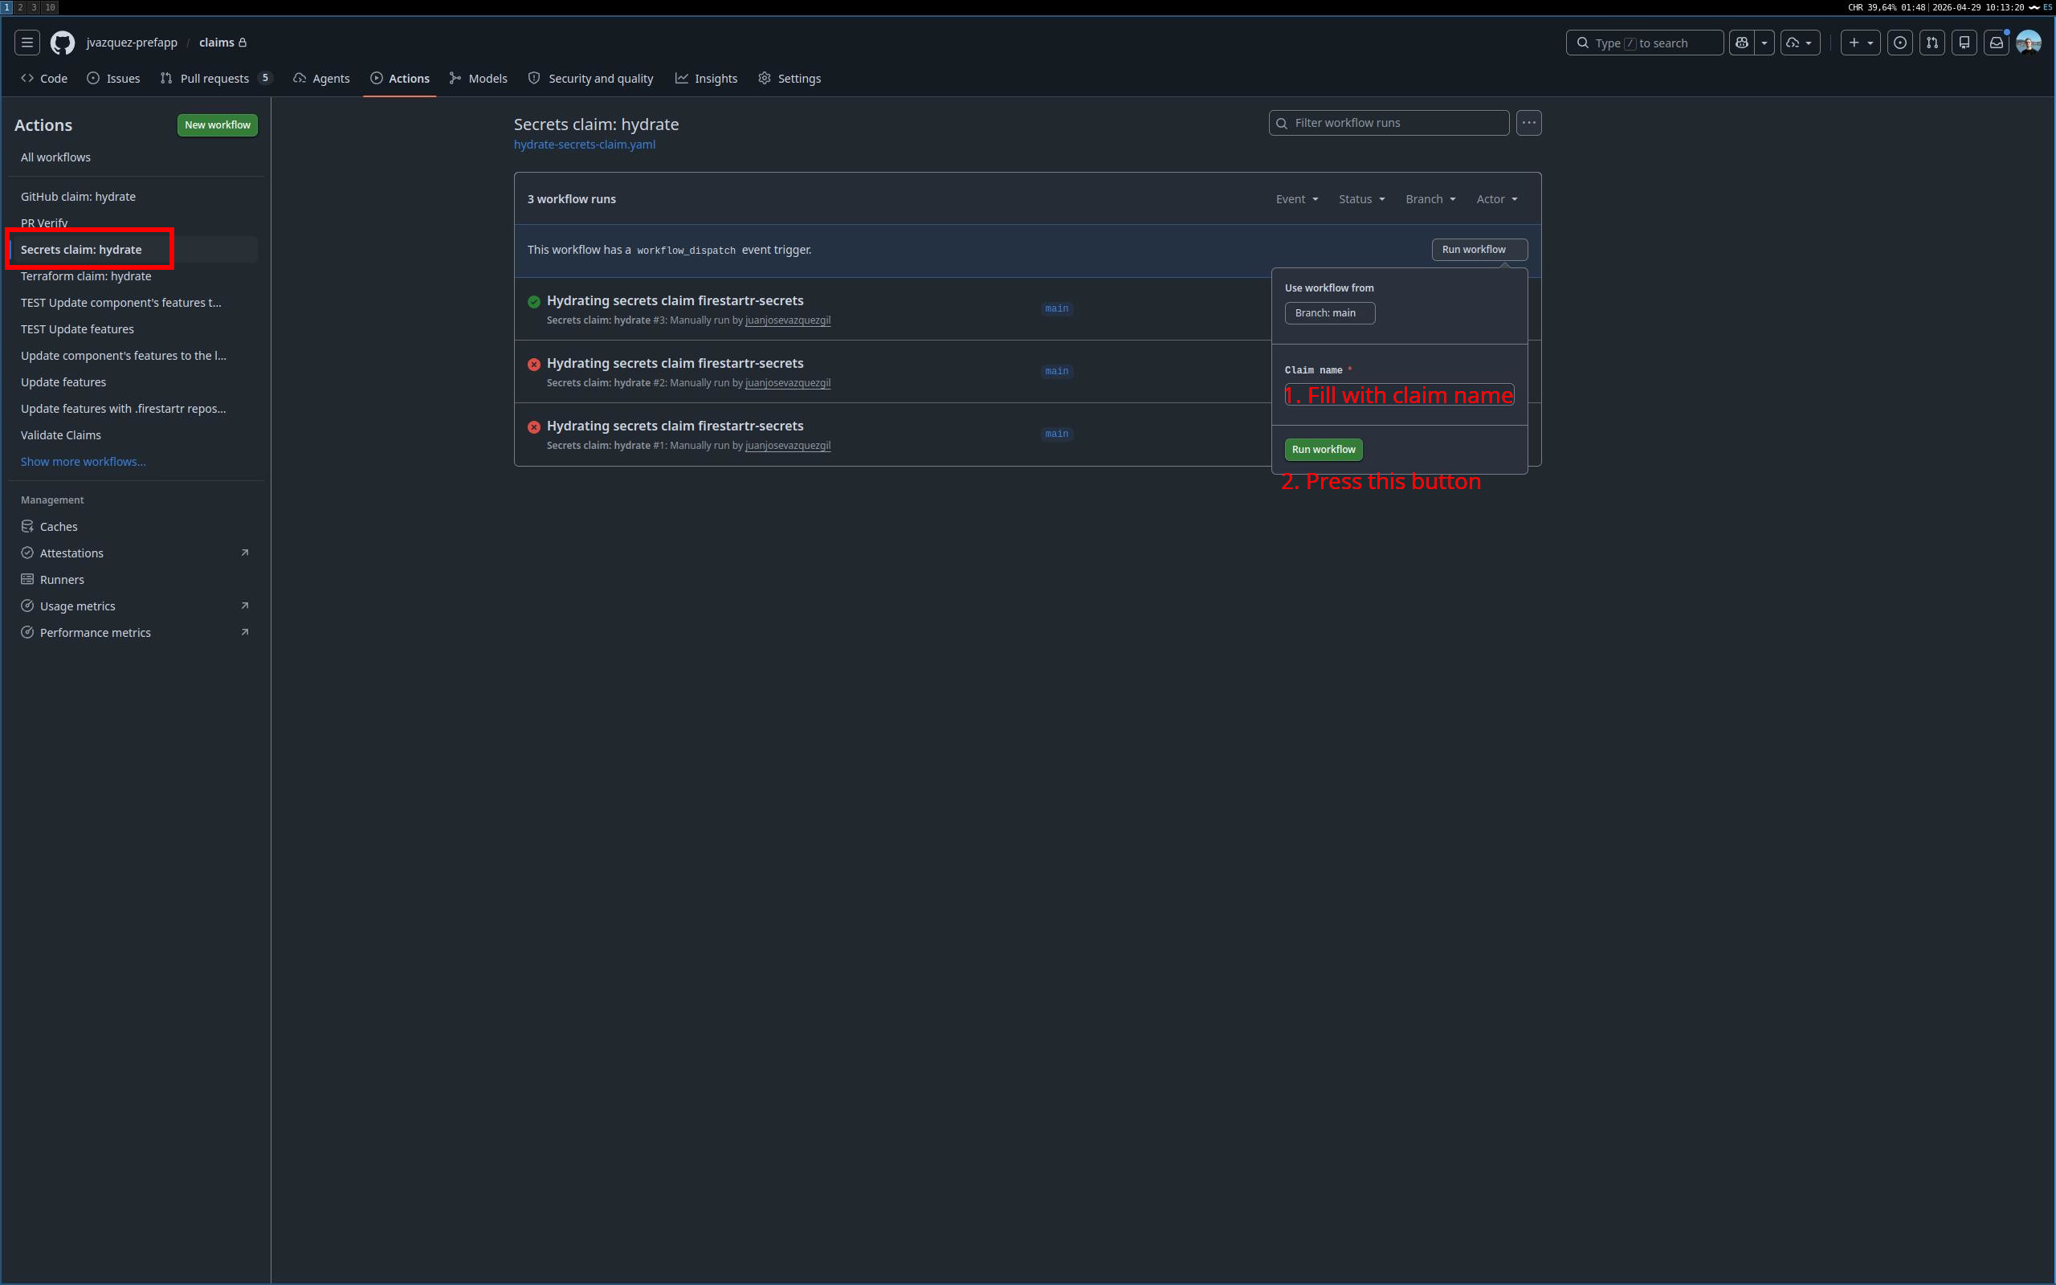Select Terraform claim: hydrate workflow
Viewport: 2056px width, 1285px height.
(x=86, y=276)
